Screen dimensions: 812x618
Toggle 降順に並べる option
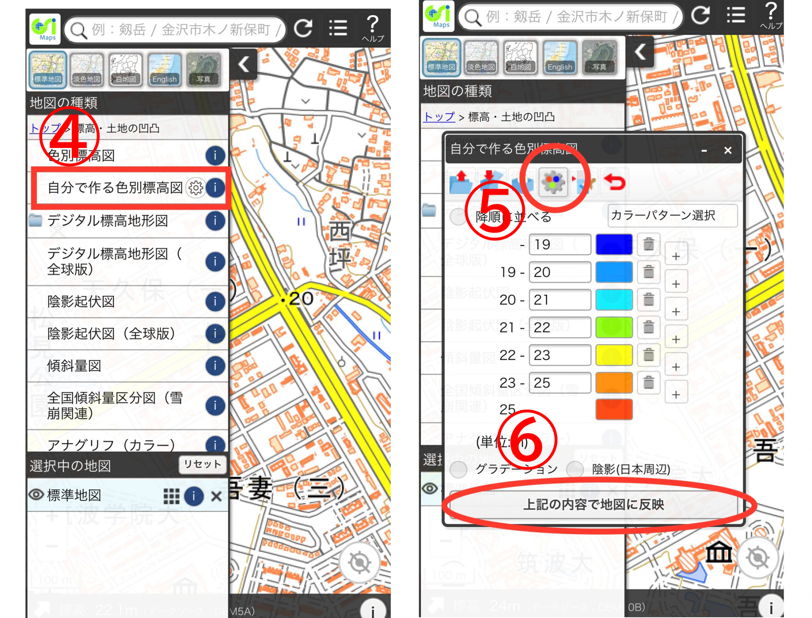(458, 217)
